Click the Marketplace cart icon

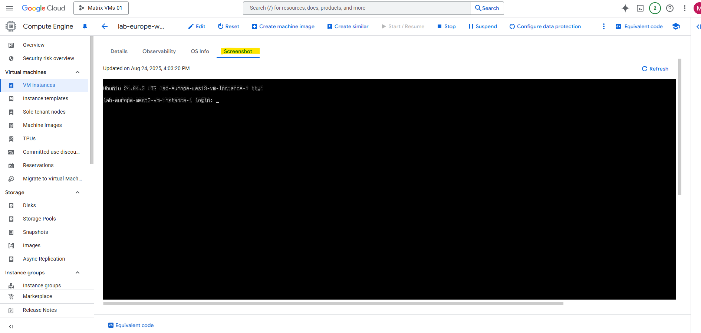click(x=11, y=296)
